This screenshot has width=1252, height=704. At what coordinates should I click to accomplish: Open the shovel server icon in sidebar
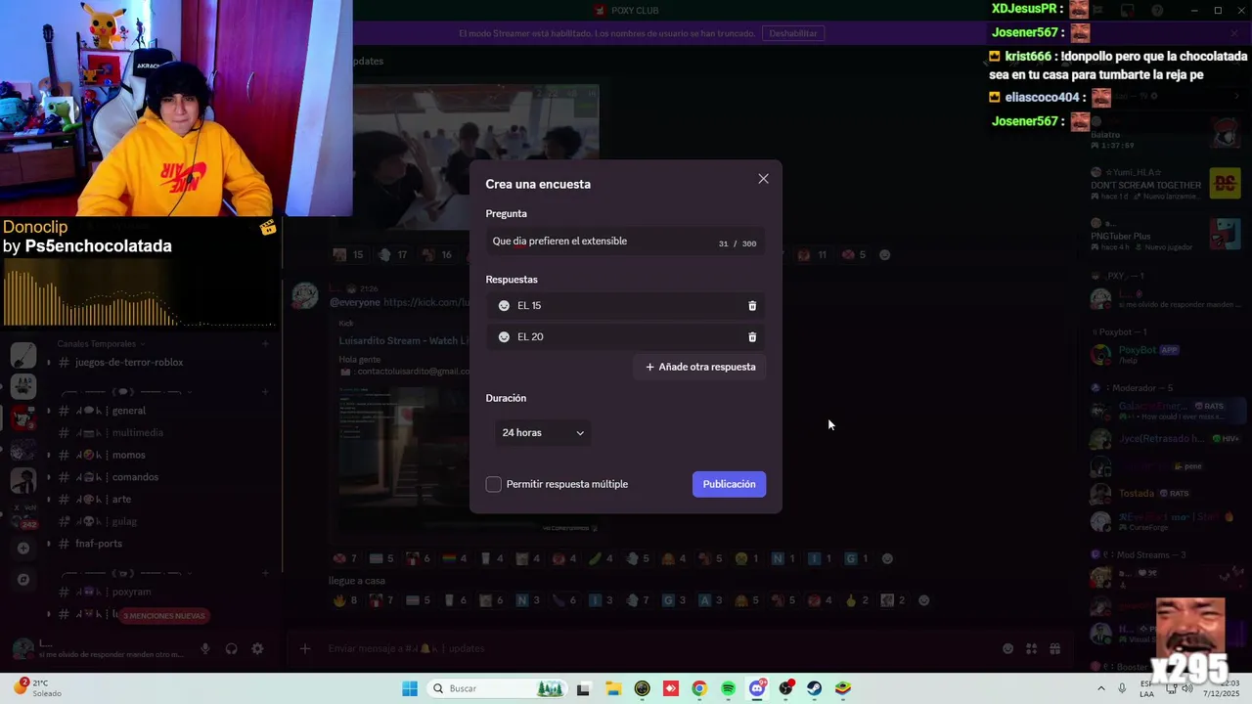click(23, 356)
